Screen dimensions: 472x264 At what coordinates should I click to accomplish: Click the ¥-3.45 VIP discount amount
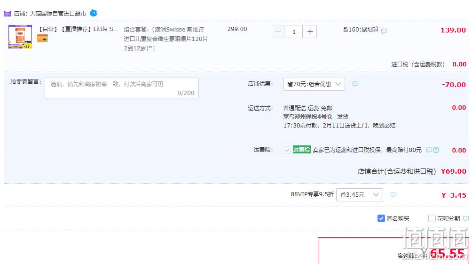pyautogui.click(x=454, y=195)
